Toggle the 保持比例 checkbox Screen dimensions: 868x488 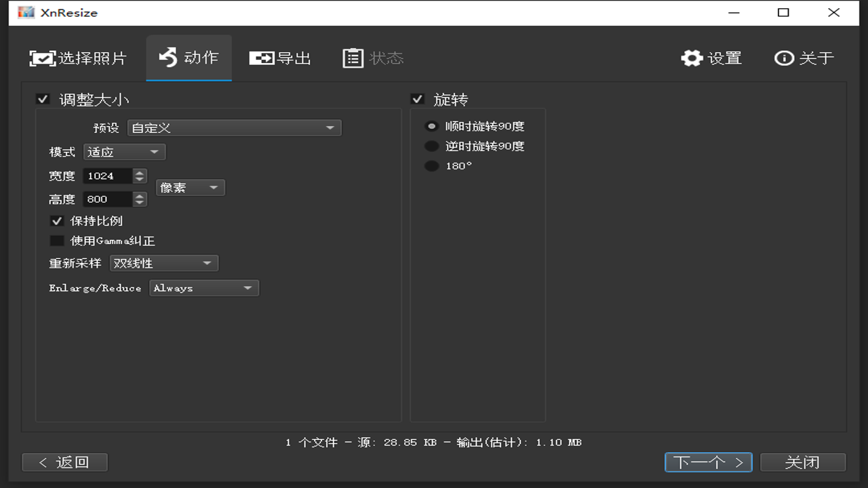click(57, 221)
